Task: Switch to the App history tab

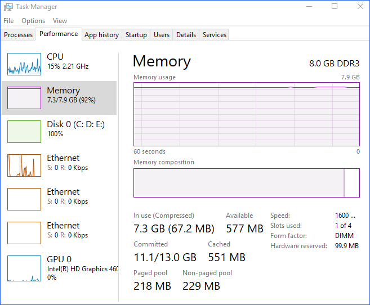Action: tap(101, 35)
